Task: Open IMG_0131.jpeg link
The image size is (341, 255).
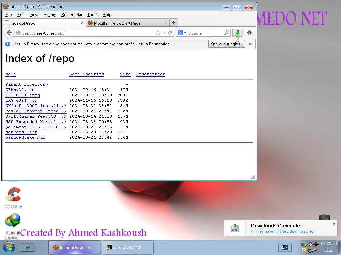Action: click(x=23, y=95)
